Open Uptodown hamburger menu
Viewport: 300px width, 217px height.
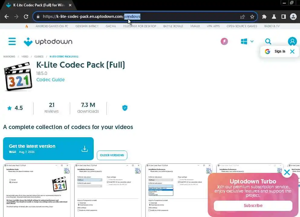coord(12,41)
